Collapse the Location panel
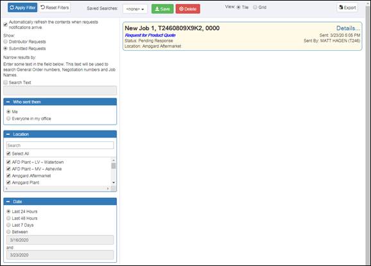 coord(8,134)
